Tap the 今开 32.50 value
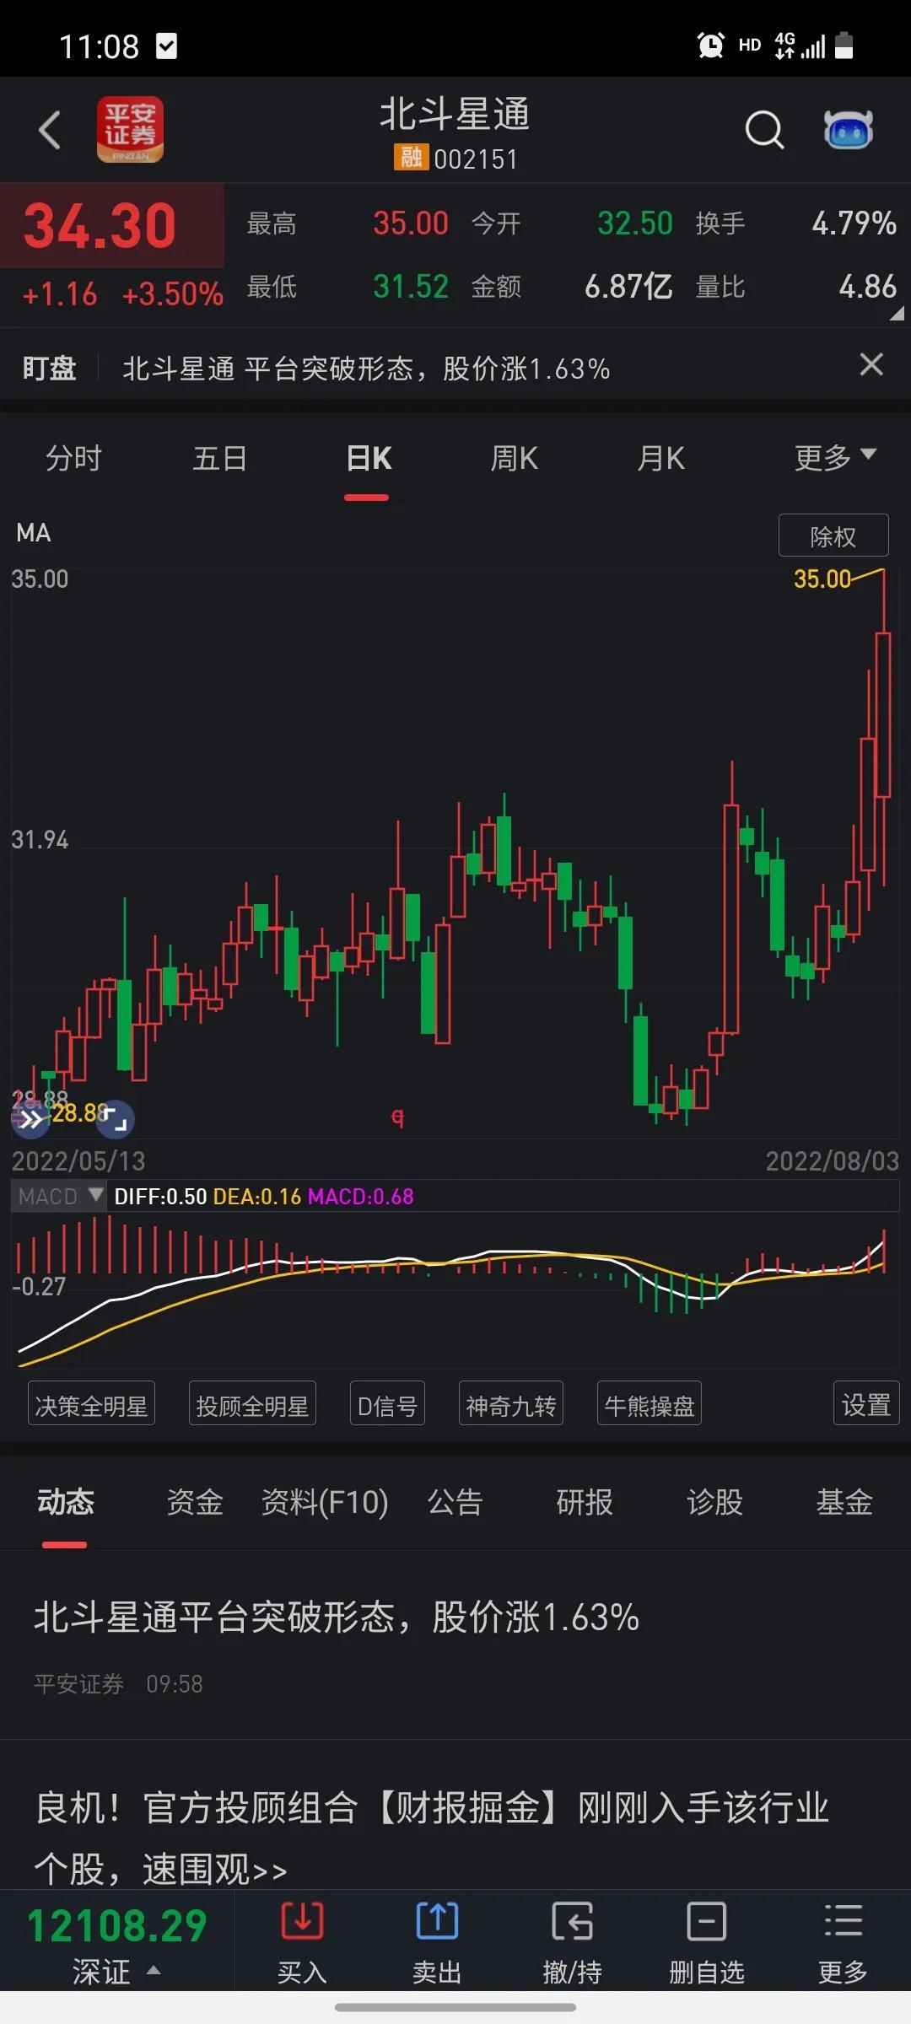Screen dimensions: 911x2024 [x=635, y=223]
